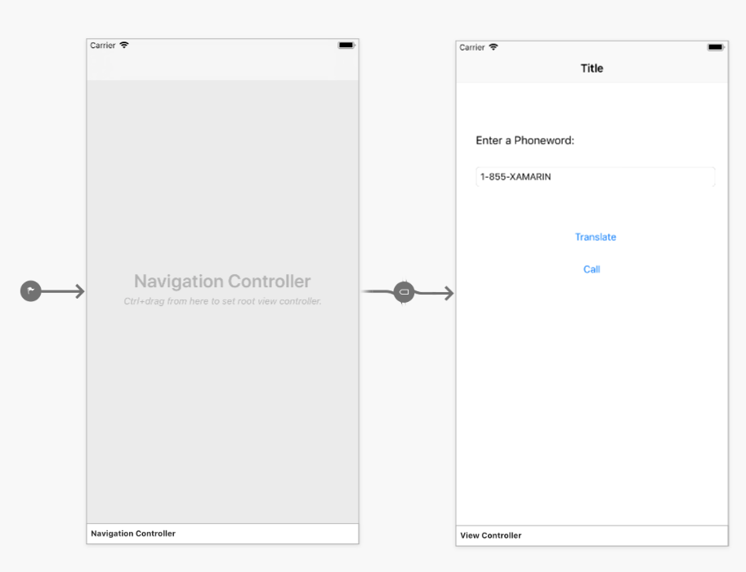Viewport: 746px width, 572px height.
Task: Select the navigation bar Title text
Action: tap(592, 68)
